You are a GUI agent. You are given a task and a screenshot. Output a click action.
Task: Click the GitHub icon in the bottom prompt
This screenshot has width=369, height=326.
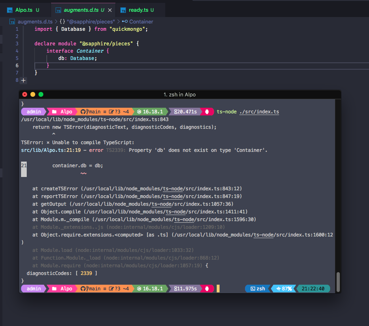pos(83,289)
